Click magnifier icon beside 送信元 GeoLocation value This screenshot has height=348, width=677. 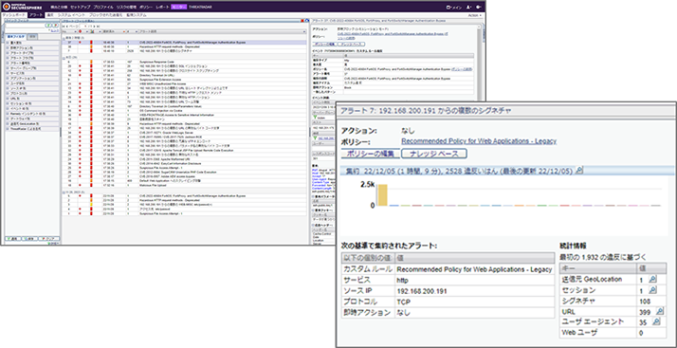pyautogui.click(x=652, y=280)
